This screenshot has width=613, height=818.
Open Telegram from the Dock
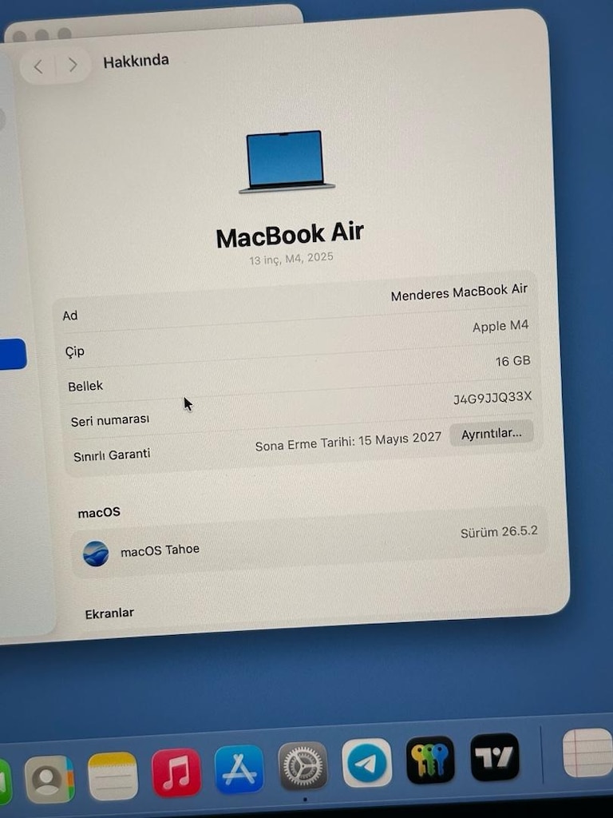[x=367, y=763]
